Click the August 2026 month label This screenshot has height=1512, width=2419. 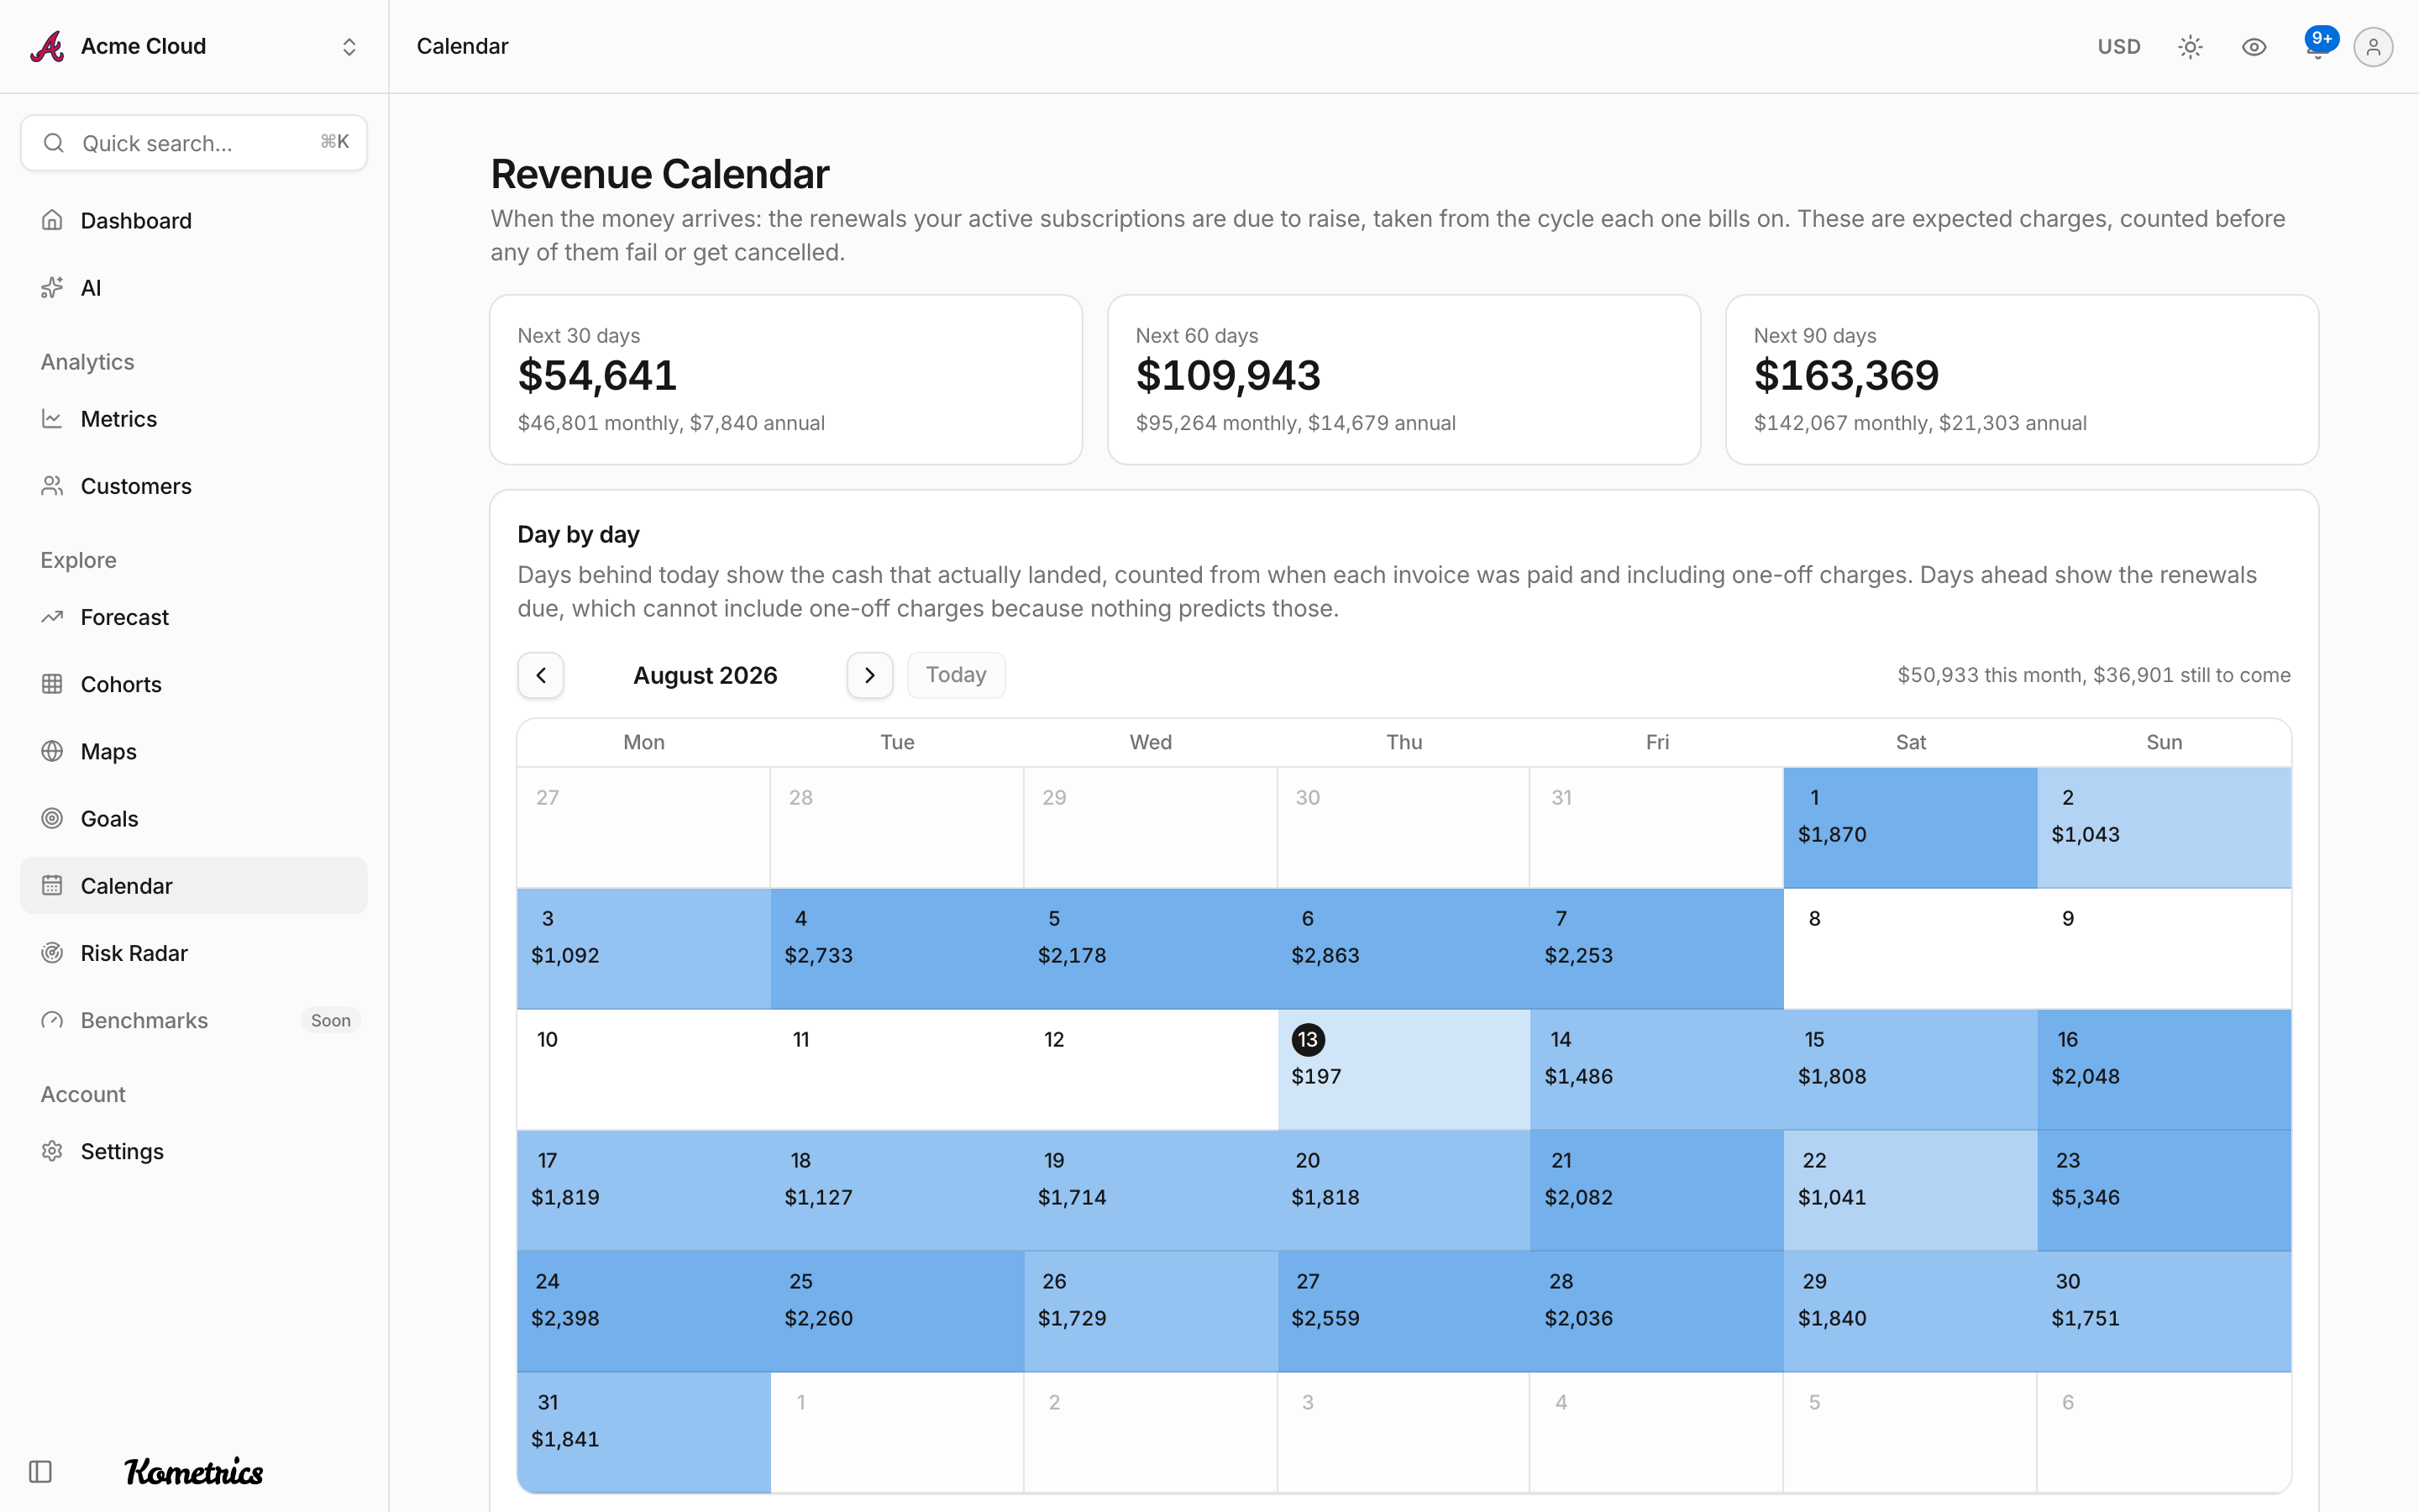point(705,675)
